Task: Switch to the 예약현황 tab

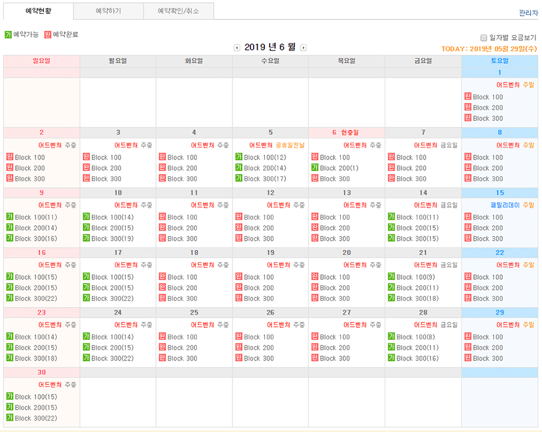Action: [39, 11]
